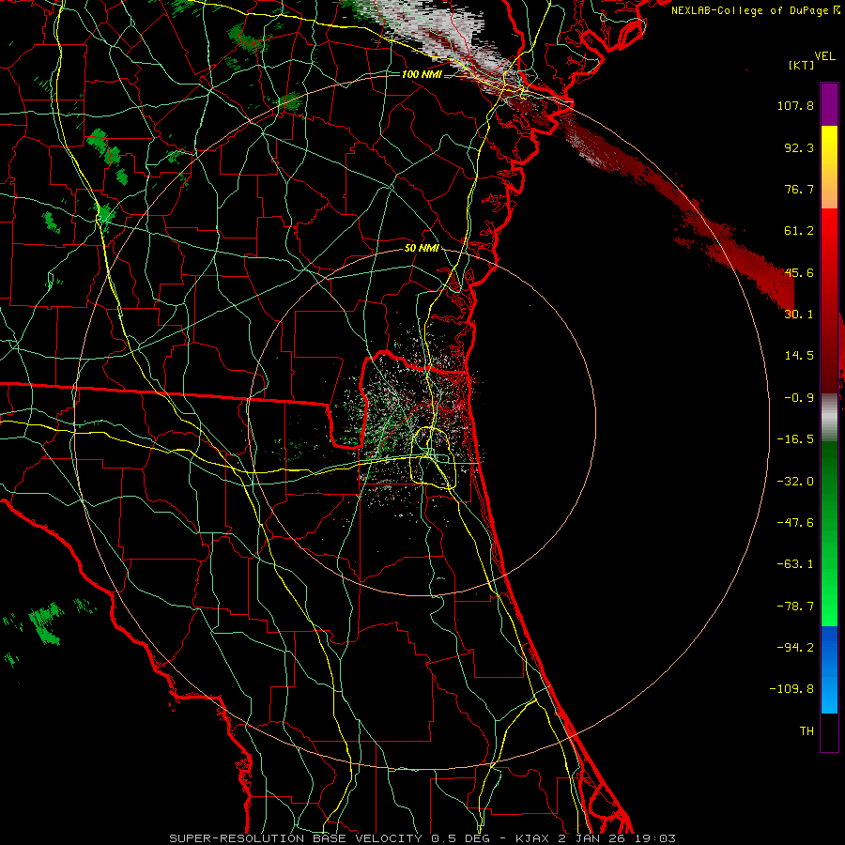Viewport: 845px width, 845px height.
Task: Select the 92.3 scale value
Action: (x=799, y=147)
